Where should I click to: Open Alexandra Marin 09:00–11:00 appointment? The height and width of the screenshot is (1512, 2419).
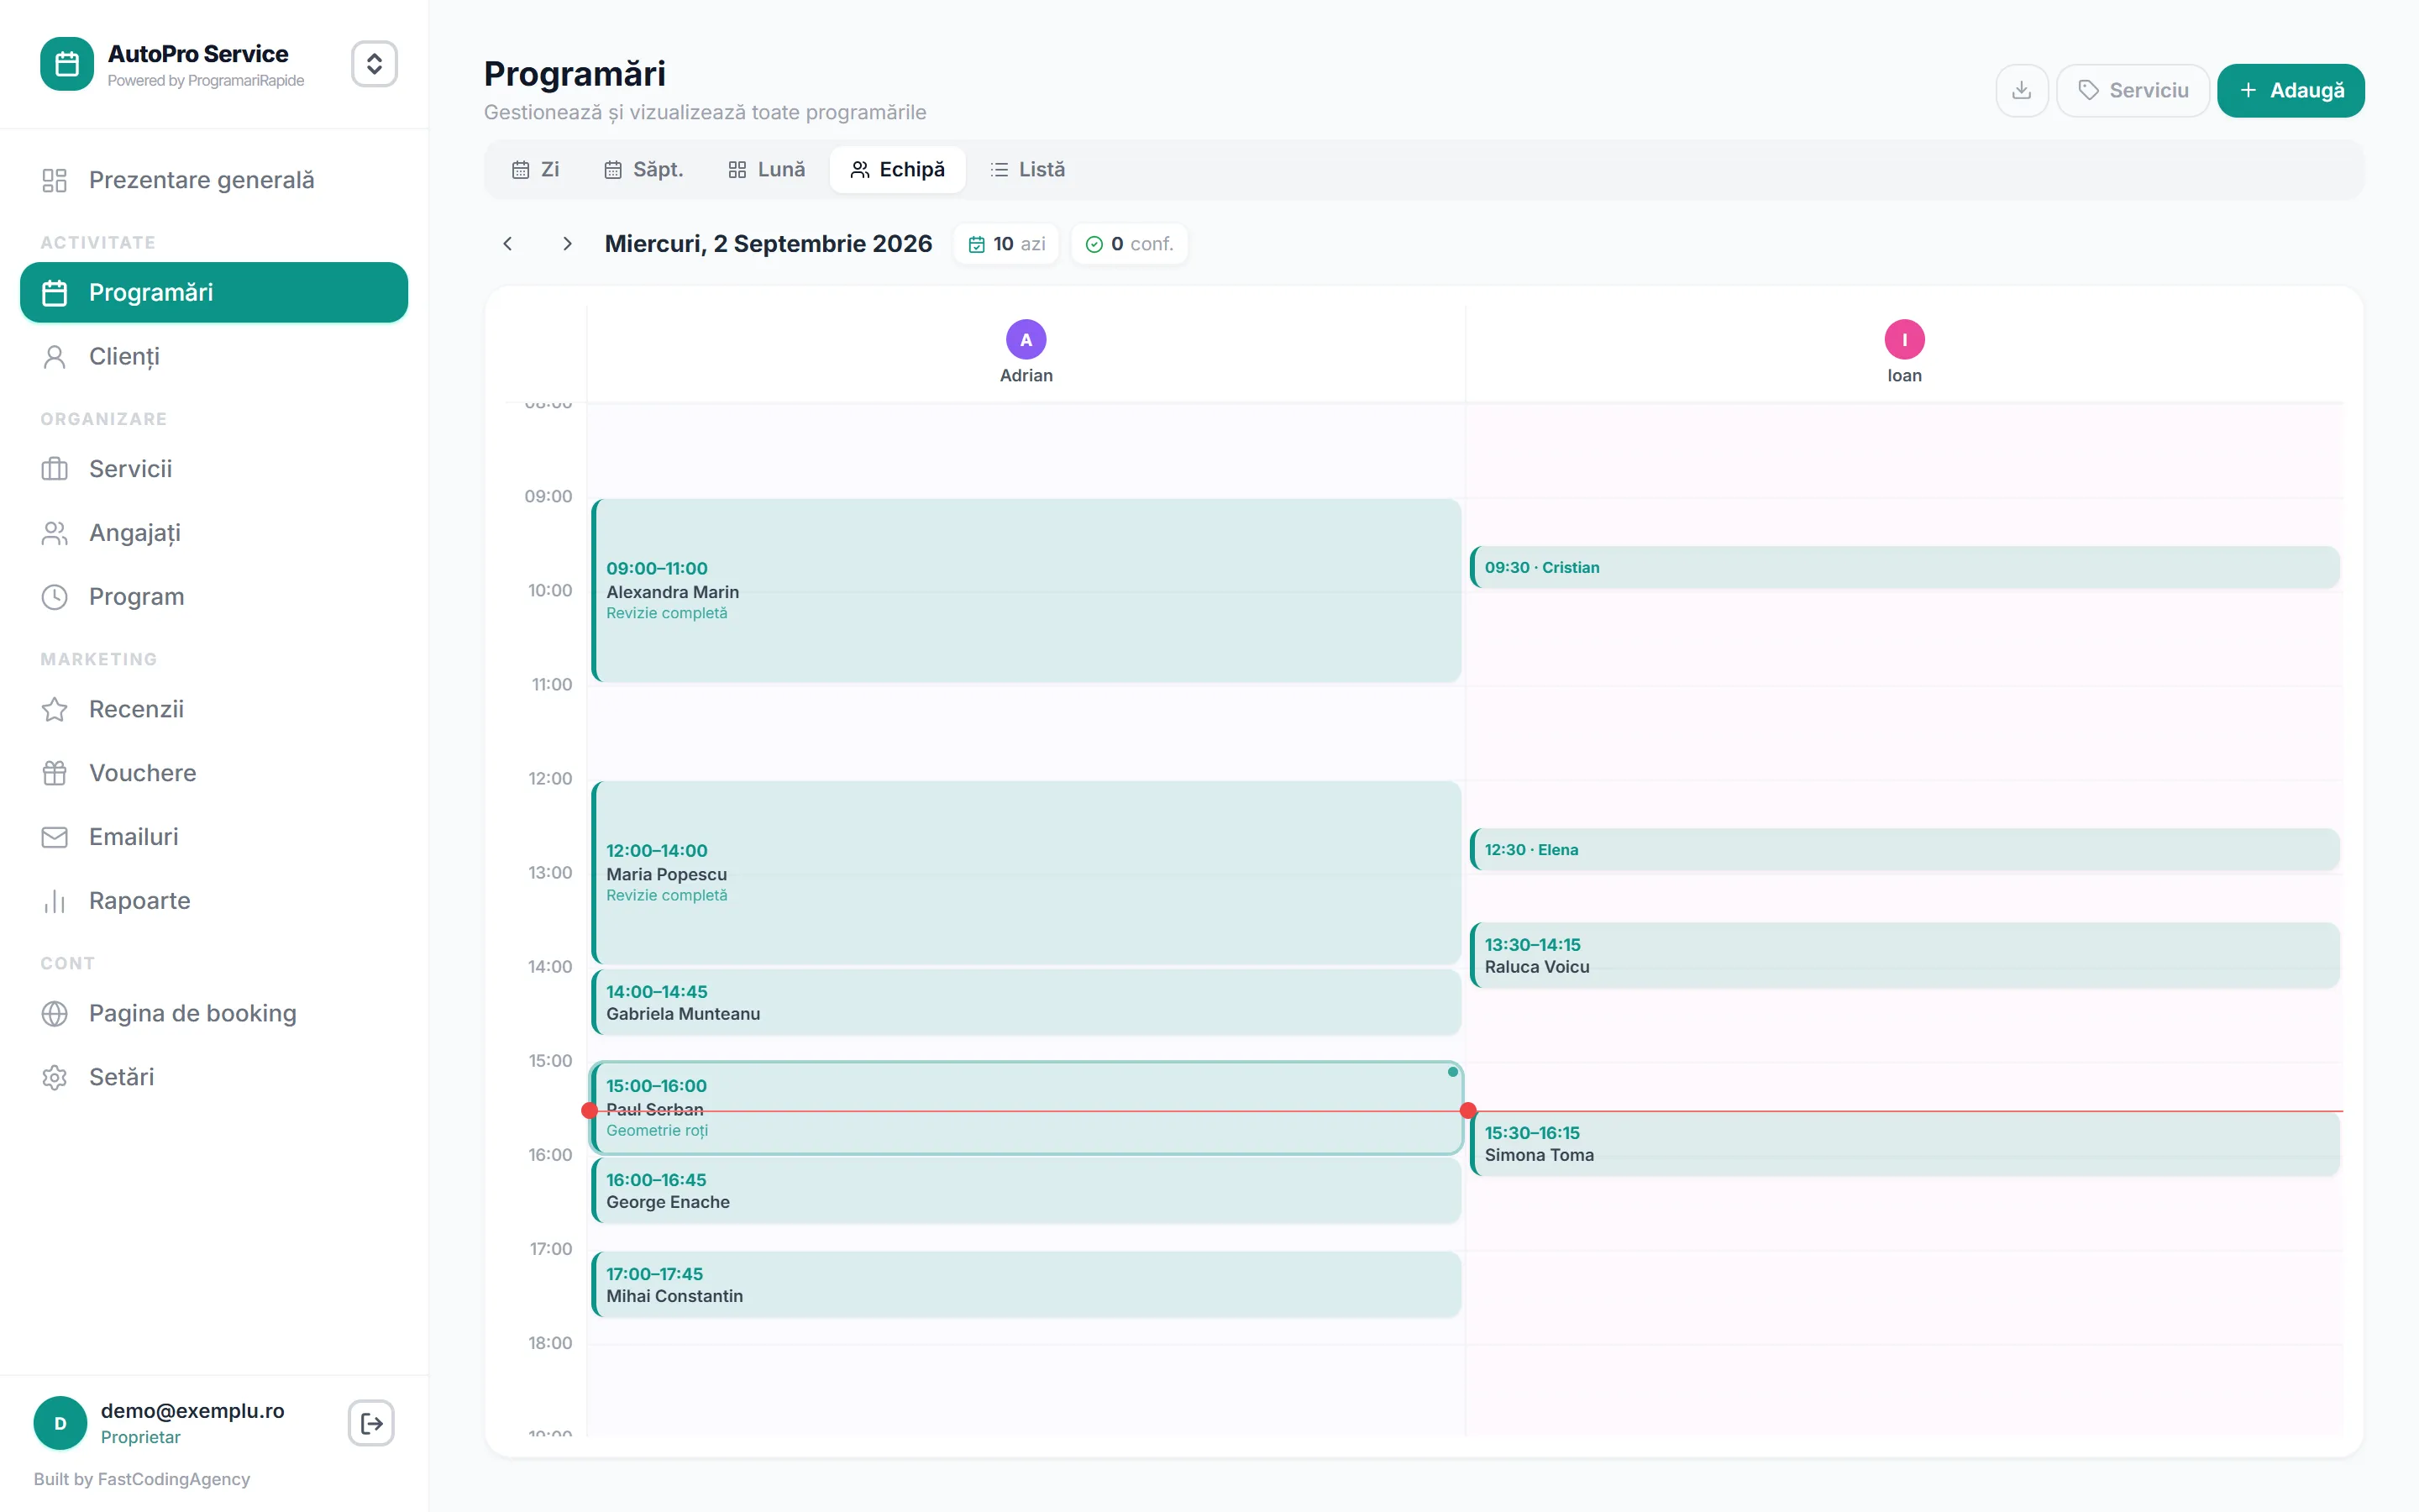click(x=1026, y=590)
